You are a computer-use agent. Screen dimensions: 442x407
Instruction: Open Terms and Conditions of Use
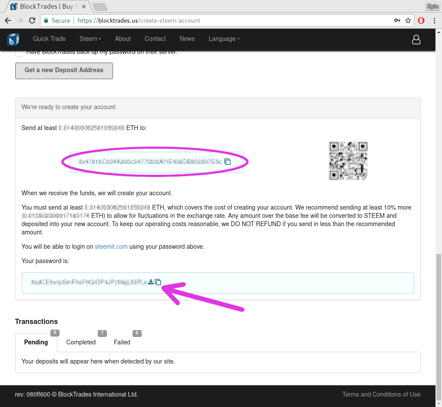click(x=382, y=394)
